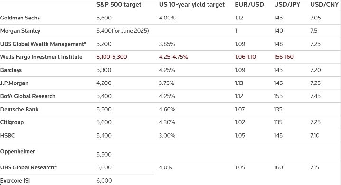Click the USD/JPY column header
Viewport: 341px width, 185px height.
point(287,5)
